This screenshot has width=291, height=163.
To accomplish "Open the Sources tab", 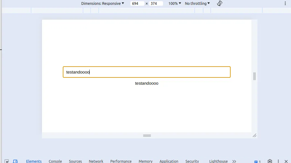I will (x=75, y=161).
